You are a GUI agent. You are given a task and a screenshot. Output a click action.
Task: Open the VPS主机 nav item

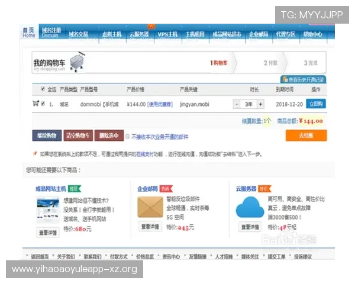click(x=167, y=34)
